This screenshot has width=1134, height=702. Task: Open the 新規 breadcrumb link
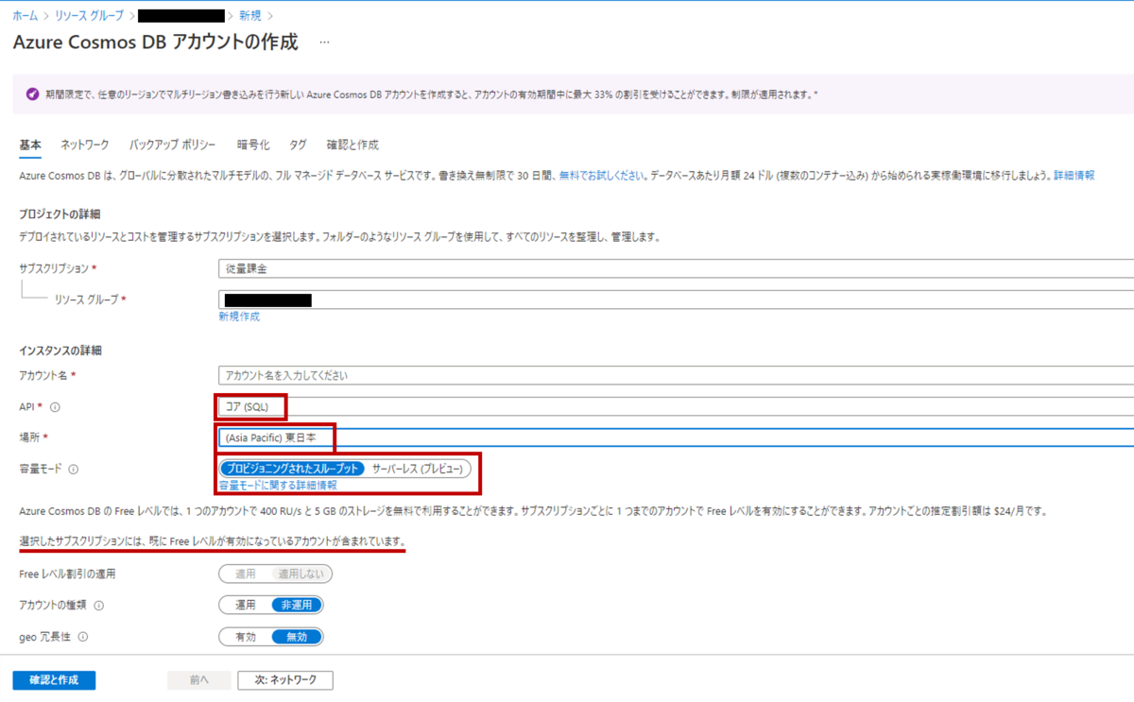tap(250, 16)
